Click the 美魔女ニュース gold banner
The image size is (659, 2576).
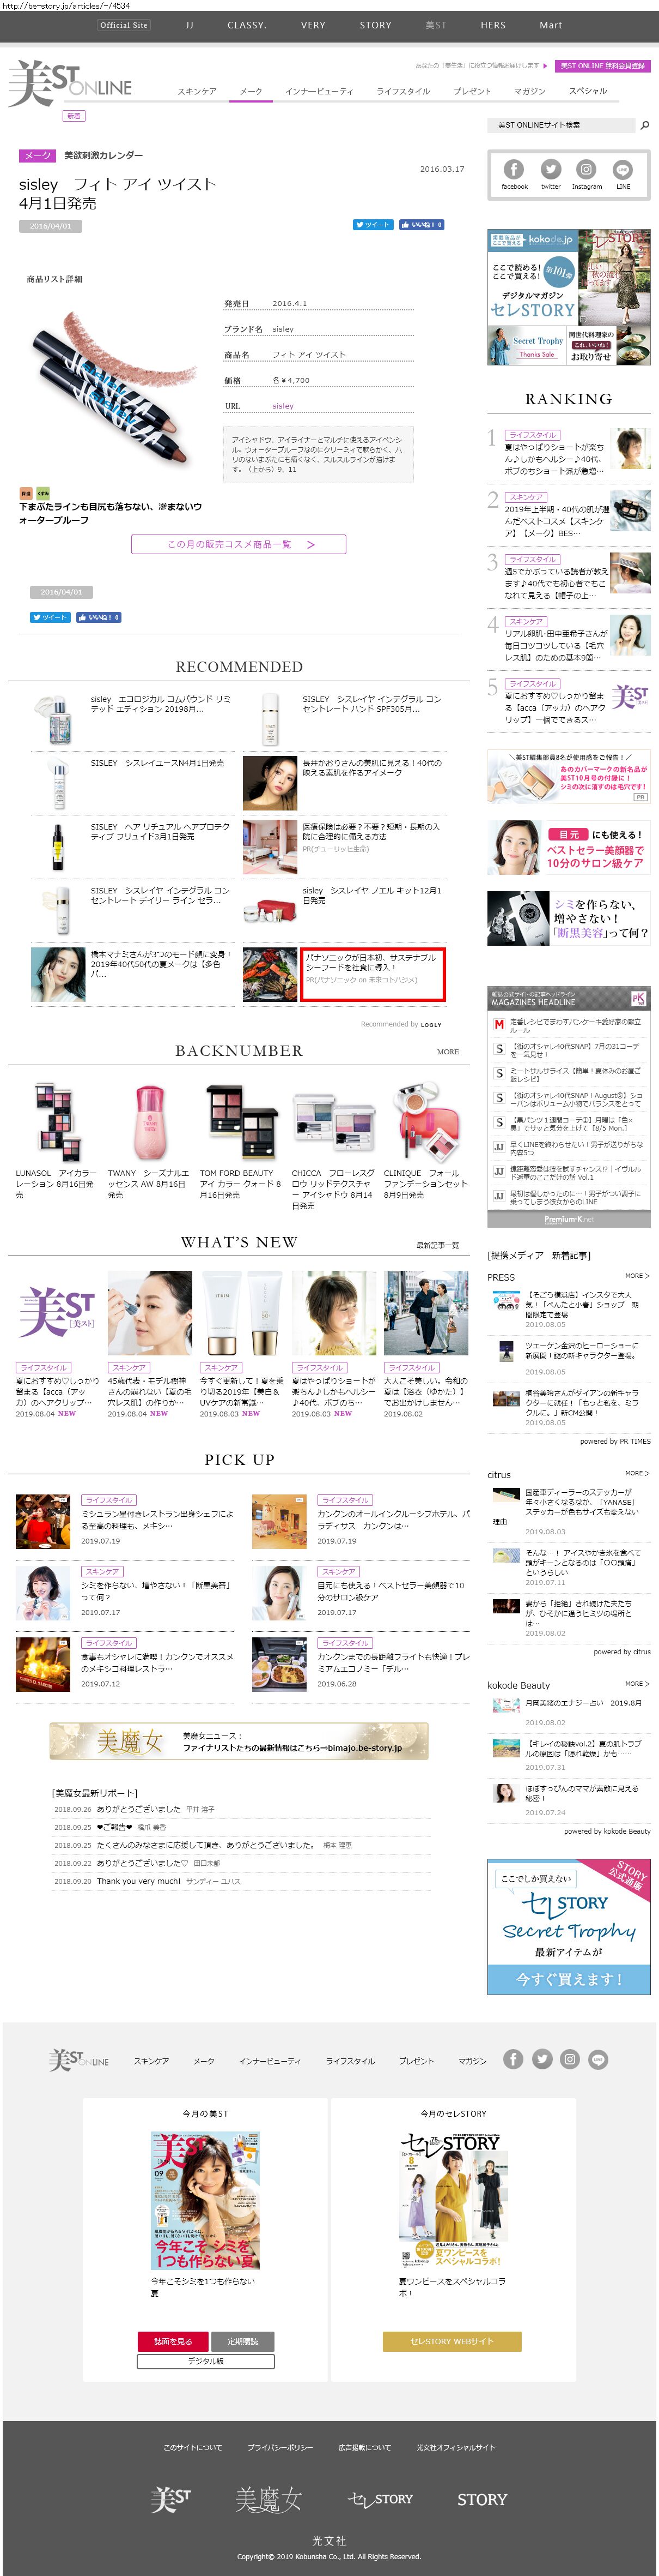(x=239, y=1741)
